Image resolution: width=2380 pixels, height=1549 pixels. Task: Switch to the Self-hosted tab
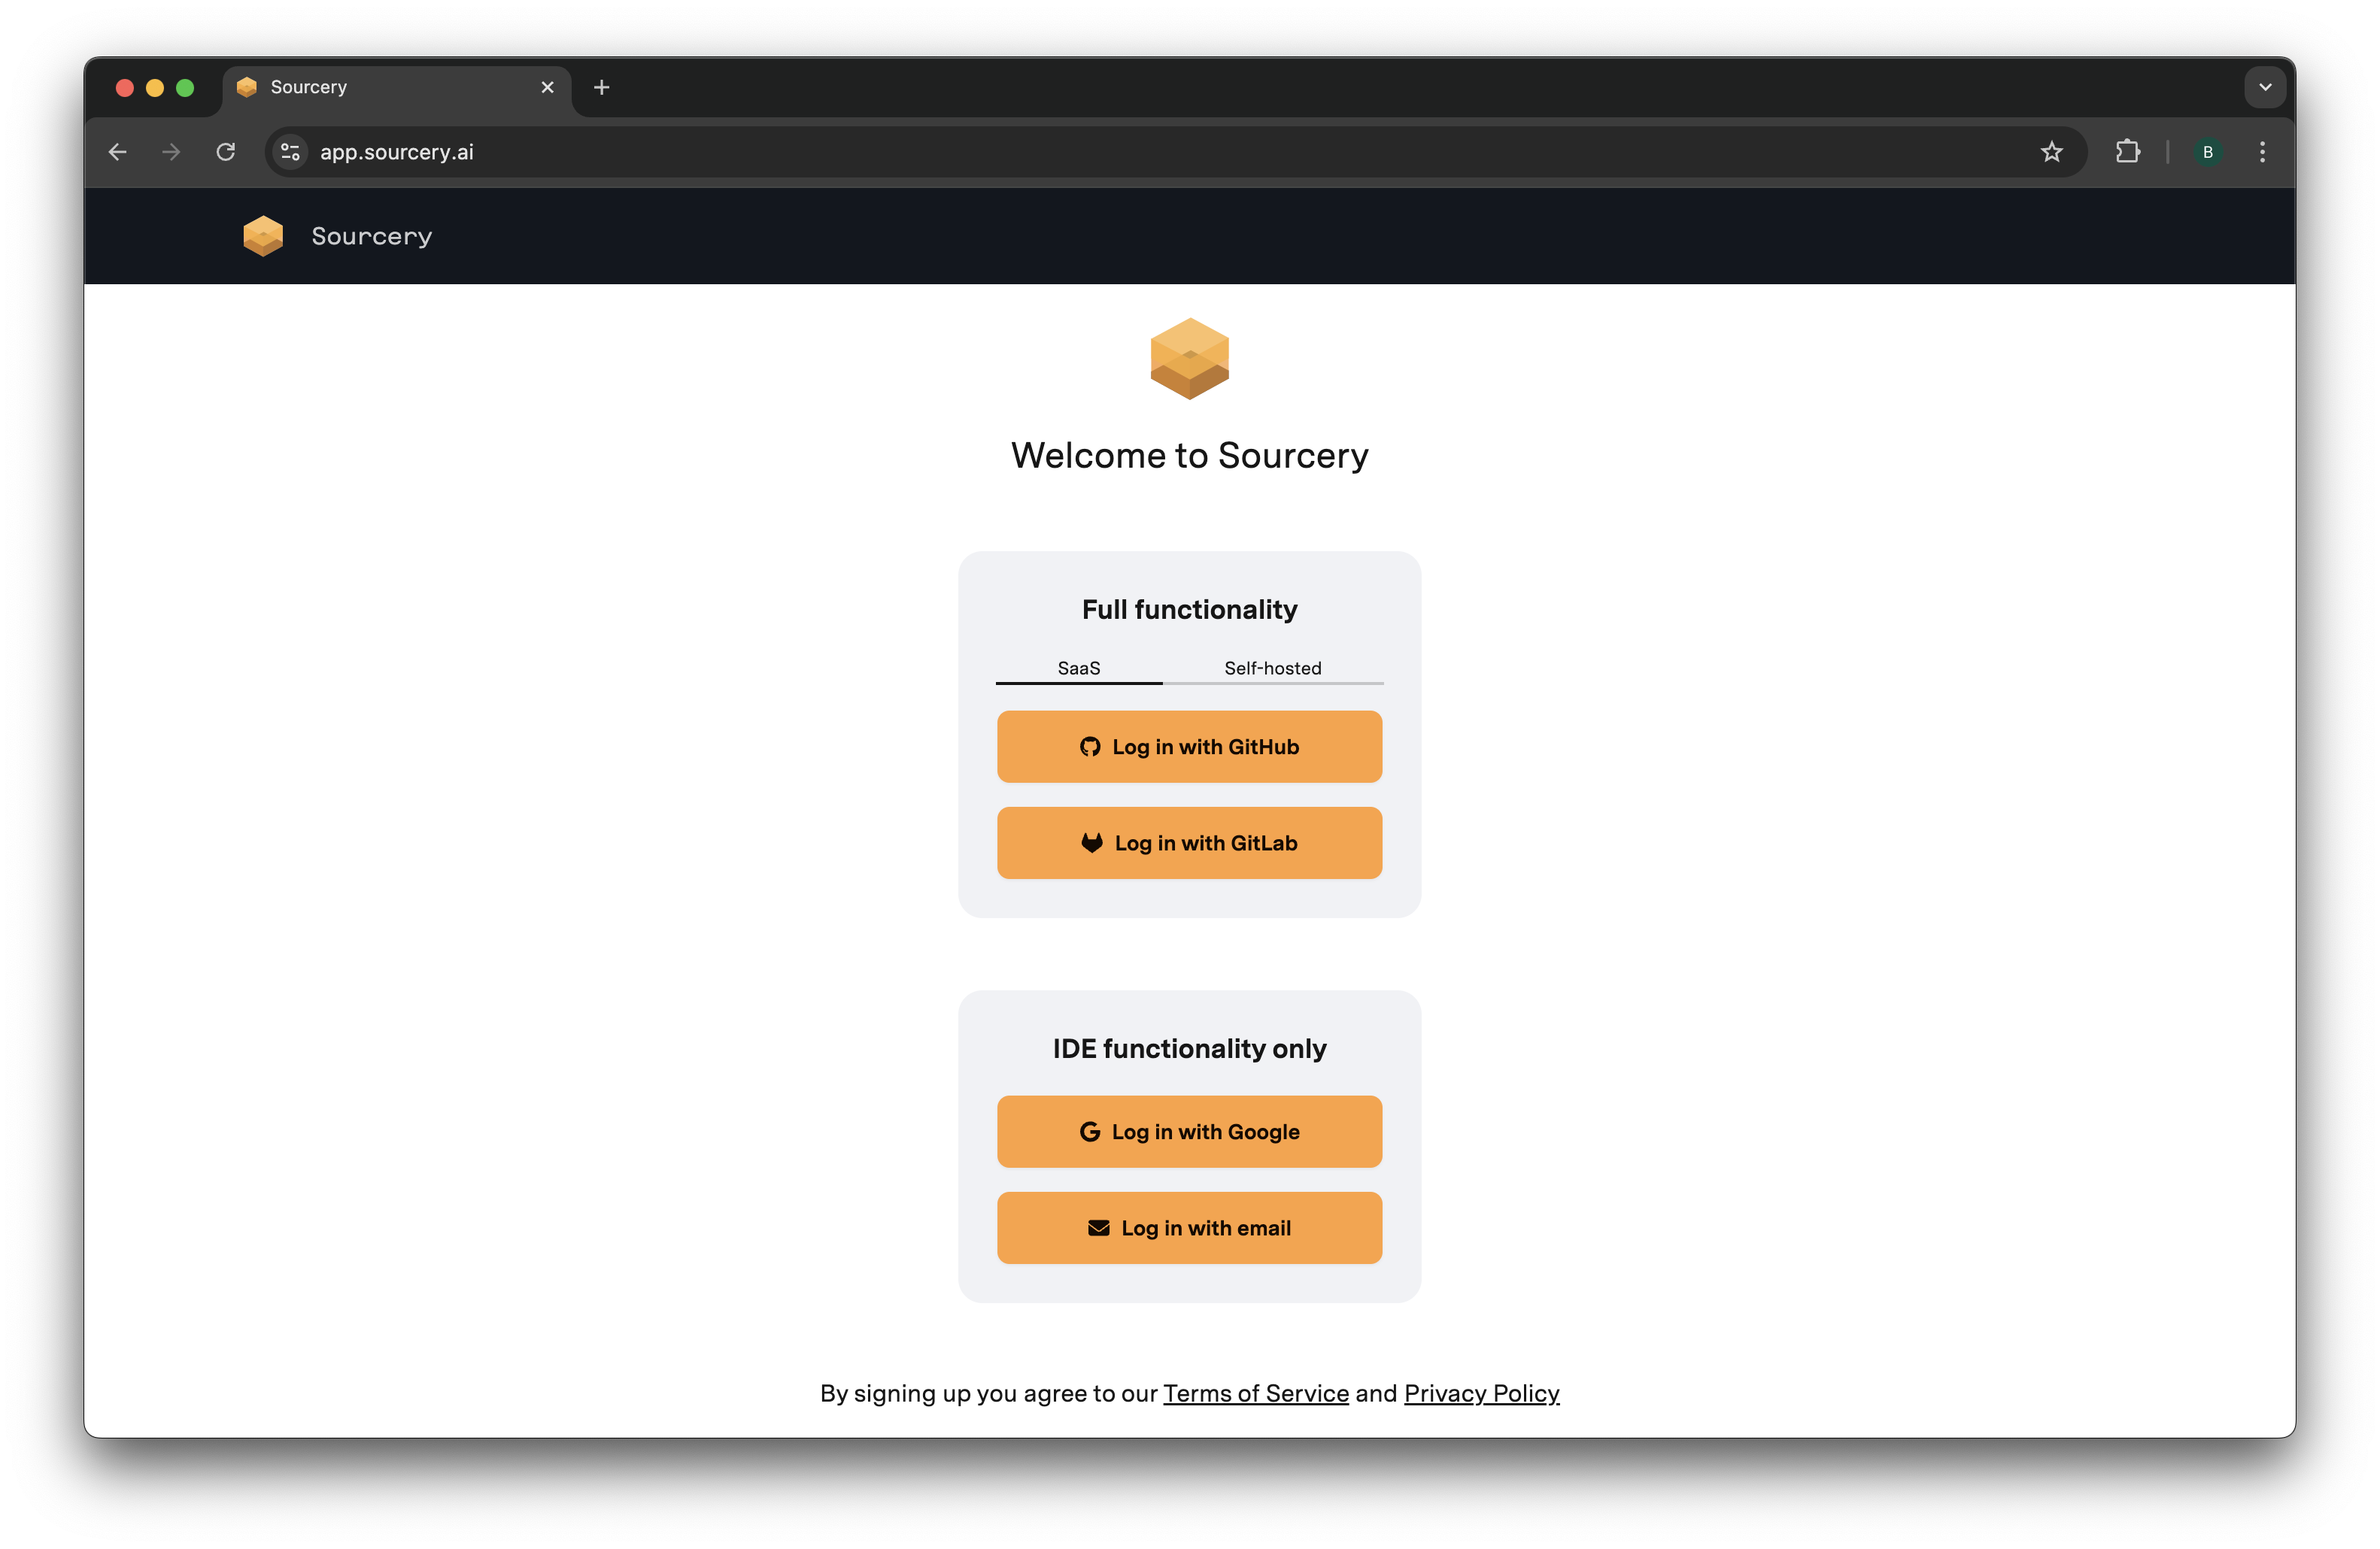pyautogui.click(x=1273, y=668)
